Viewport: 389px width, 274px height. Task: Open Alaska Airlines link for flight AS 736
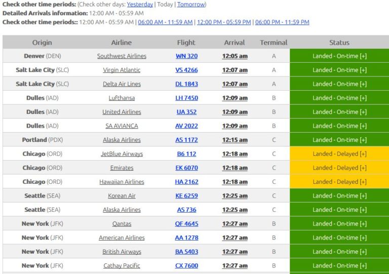[122, 210]
